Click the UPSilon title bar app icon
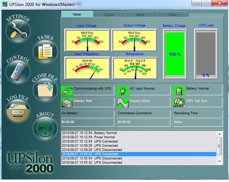 pyautogui.click(x=5, y=4)
